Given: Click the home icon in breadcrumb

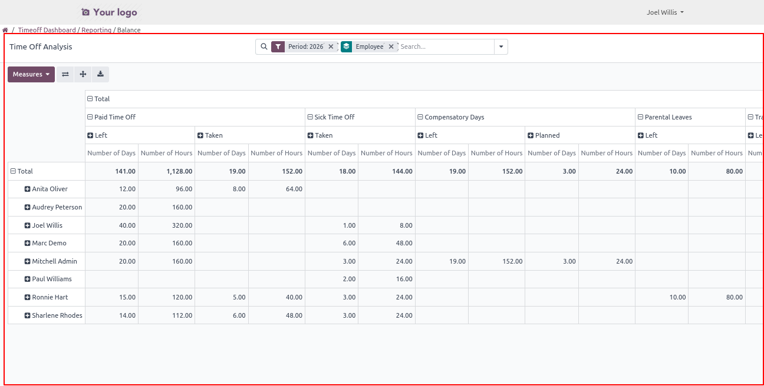Looking at the screenshot, I should point(5,30).
